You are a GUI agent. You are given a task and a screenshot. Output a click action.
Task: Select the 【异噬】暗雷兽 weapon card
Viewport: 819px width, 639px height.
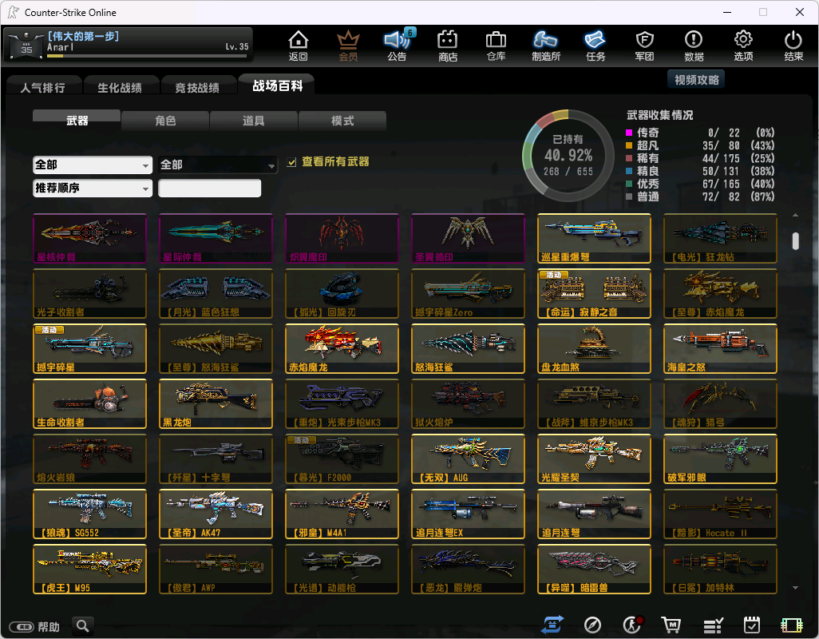click(x=594, y=569)
